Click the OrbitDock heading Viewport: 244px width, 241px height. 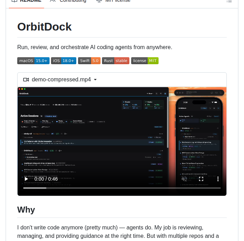tap(44, 27)
